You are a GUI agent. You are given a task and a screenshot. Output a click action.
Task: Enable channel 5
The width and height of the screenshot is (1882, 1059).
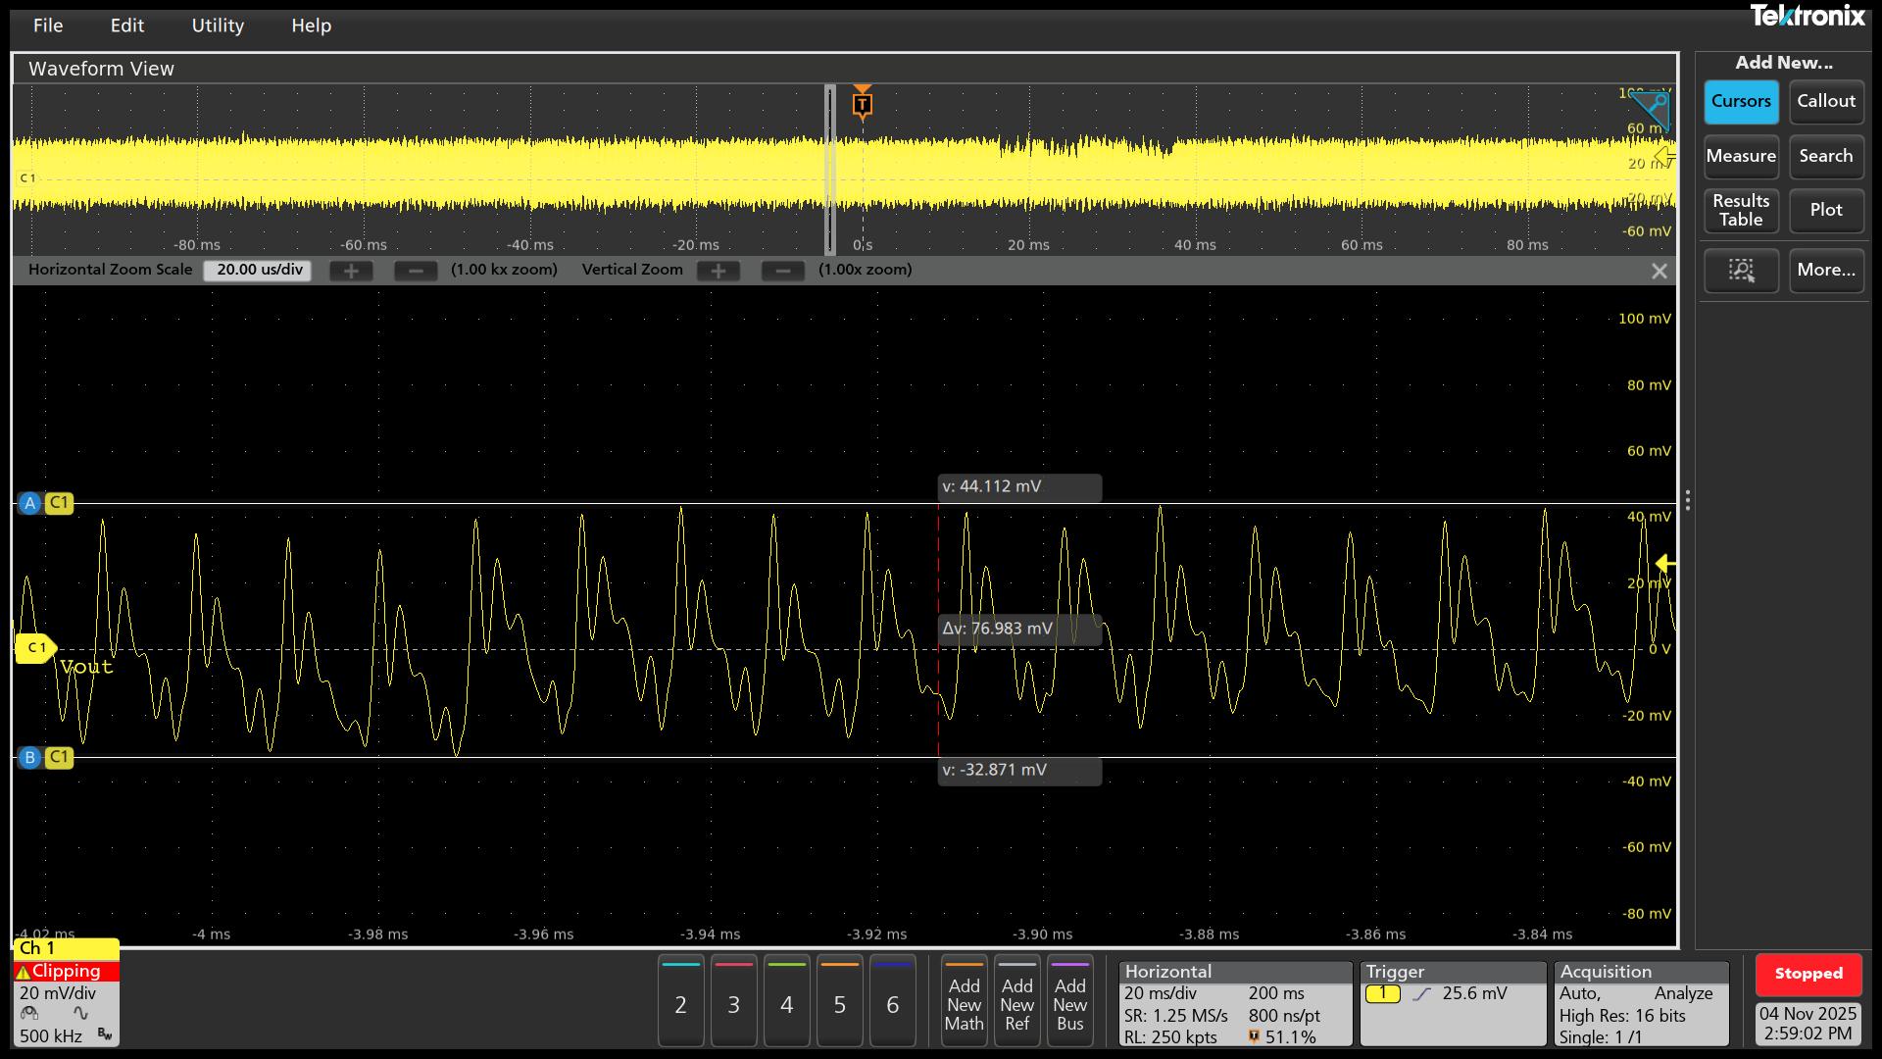(x=839, y=1002)
